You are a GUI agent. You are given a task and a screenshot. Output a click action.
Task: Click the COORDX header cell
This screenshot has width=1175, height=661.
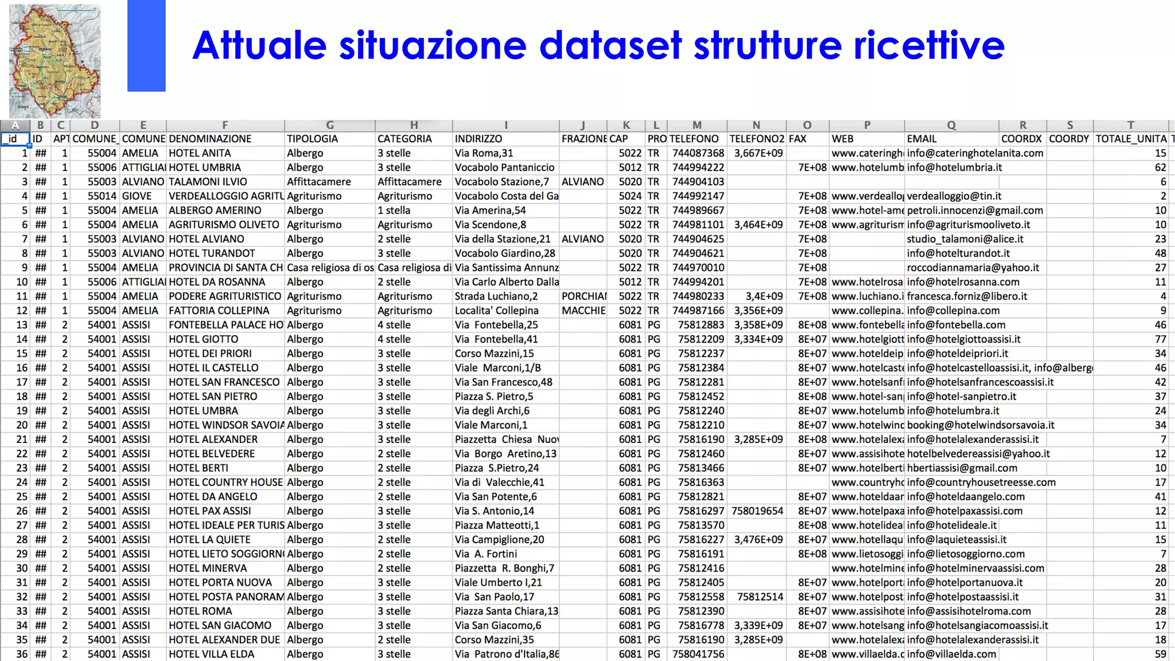coord(1022,139)
